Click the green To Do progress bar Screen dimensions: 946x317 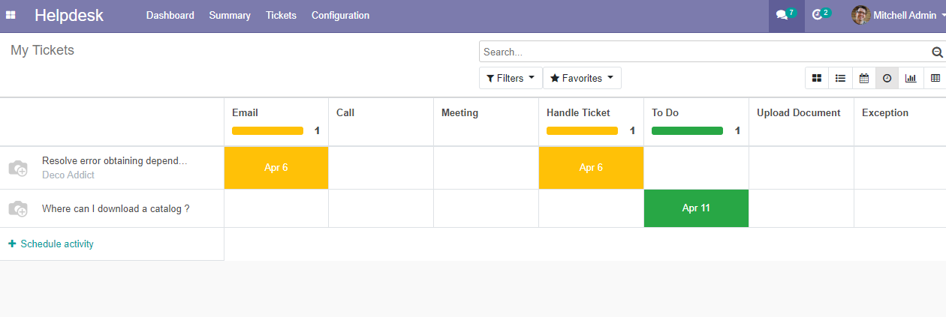[687, 130]
